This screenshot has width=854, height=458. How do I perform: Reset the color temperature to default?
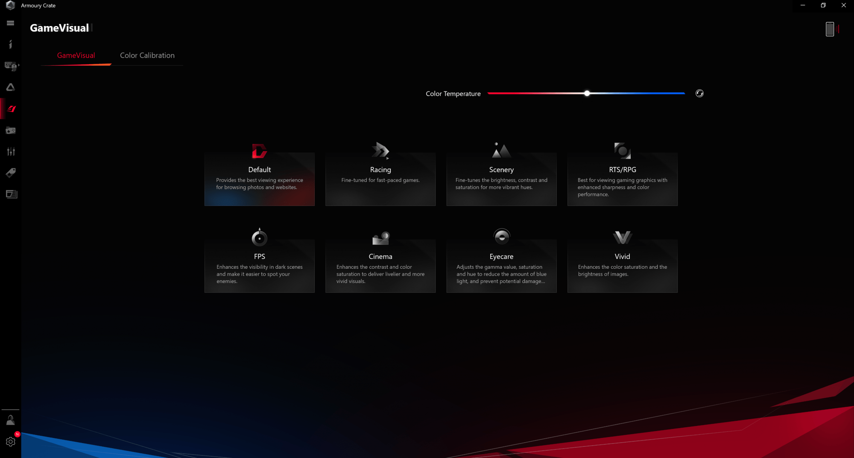(x=699, y=94)
